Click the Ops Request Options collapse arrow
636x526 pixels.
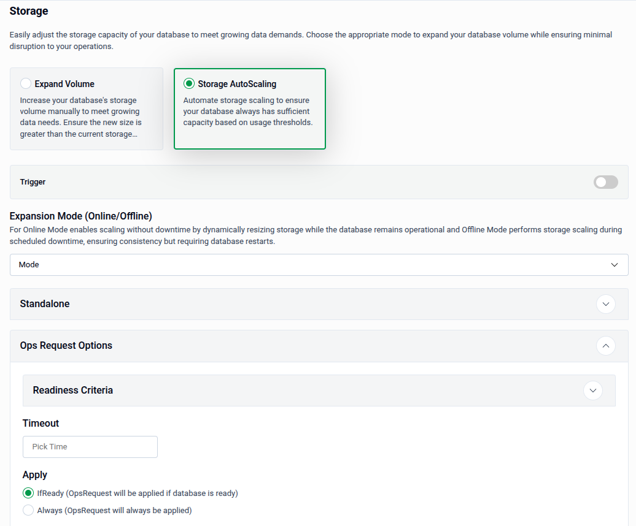pos(606,346)
